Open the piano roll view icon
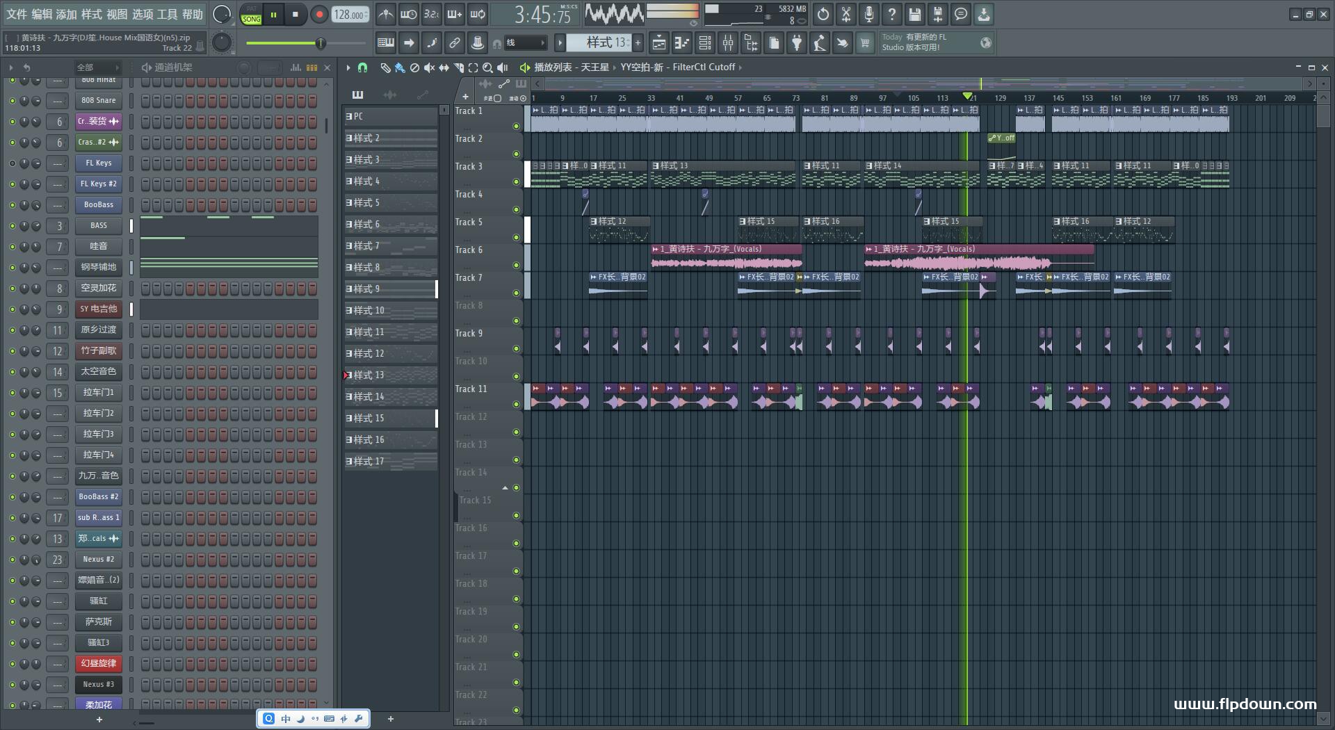The height and width of the screenshot is (730, 1335). [682, 43]
